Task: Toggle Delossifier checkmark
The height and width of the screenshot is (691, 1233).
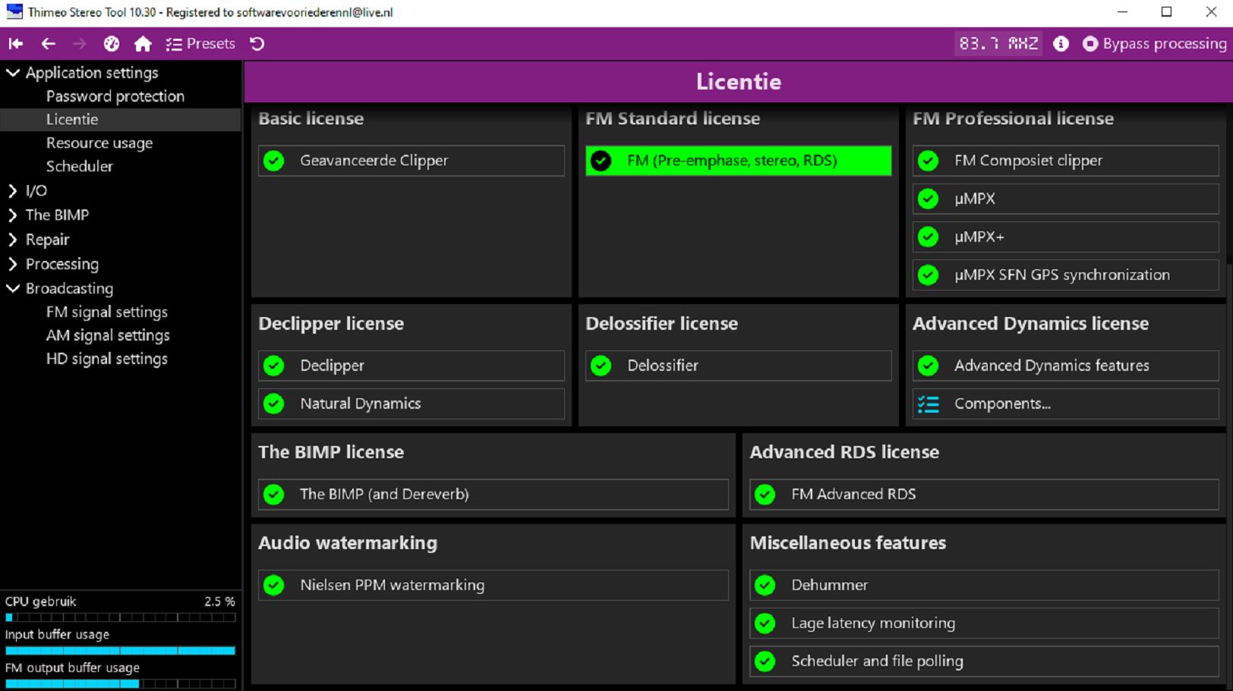Action: [x=601, y=366]
